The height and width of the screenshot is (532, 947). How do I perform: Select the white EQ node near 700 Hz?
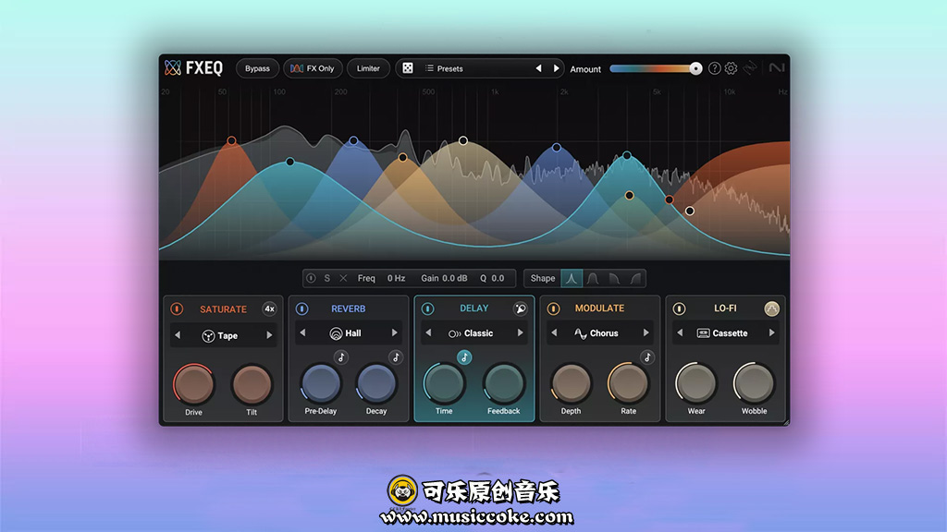pos(463,140)
